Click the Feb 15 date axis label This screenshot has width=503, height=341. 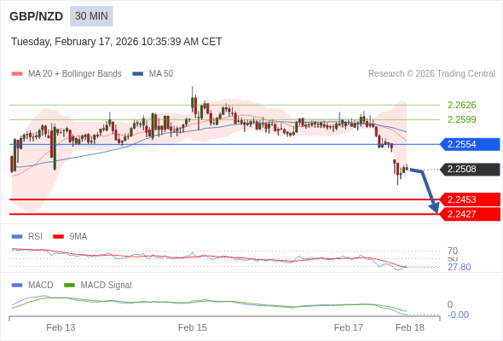tap(193, 327)
